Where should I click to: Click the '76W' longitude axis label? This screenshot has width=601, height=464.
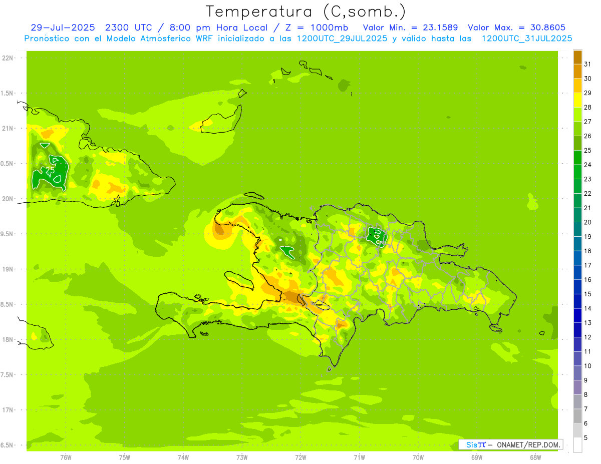[66, 457]
